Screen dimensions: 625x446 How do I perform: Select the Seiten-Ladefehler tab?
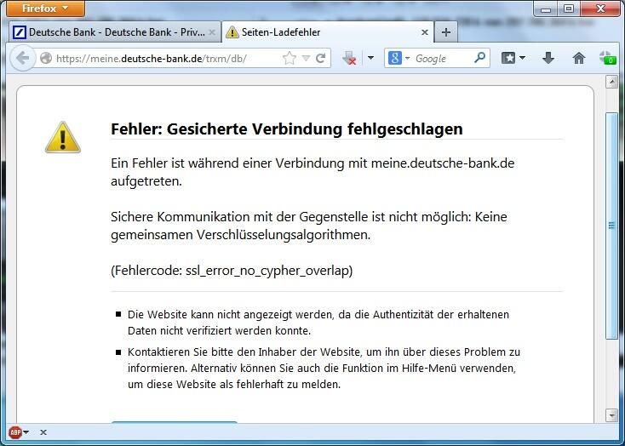tap(327, 32)
